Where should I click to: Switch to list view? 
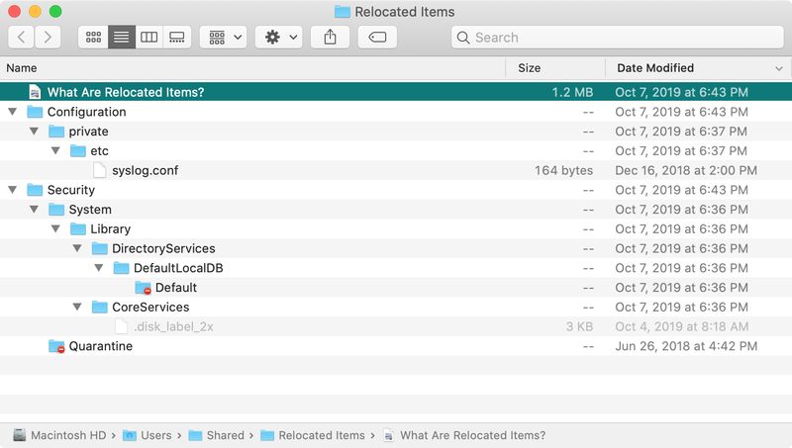(x=121, y=38)
